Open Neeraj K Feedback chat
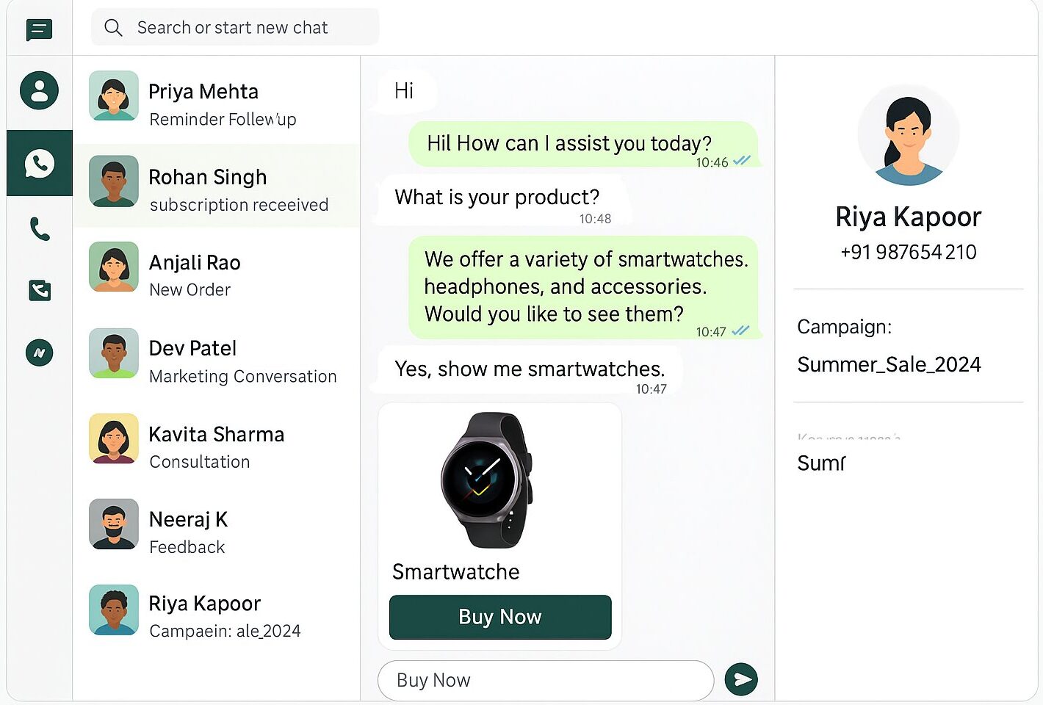Image resolution: width=1043 pixels, height=705 pixels. pyautogui.click(x=217, y=529)
